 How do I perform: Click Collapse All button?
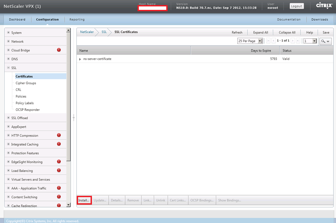(x=287, y=32)
